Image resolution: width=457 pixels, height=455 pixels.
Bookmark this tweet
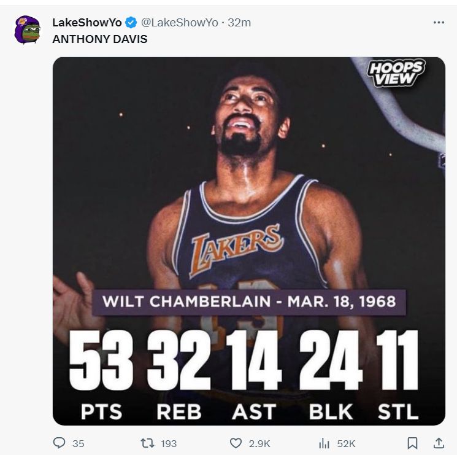tap(413, 443)
